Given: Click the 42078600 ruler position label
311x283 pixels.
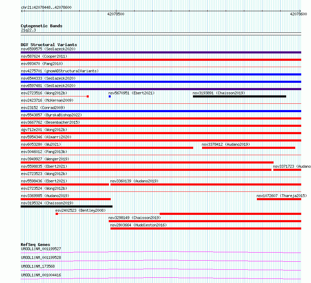Looking at the screenshot, I should click(x=298, y=14).
